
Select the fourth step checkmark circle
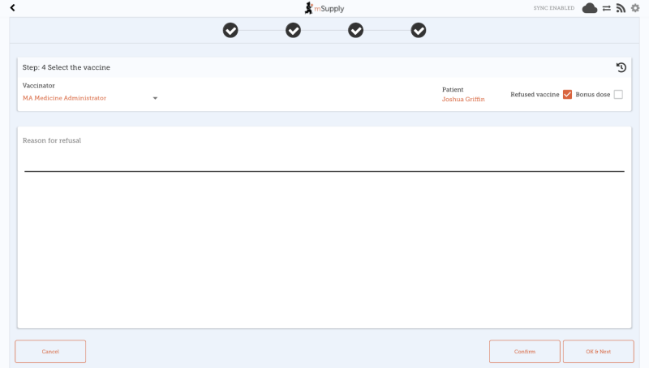click(x=419, y=30)
